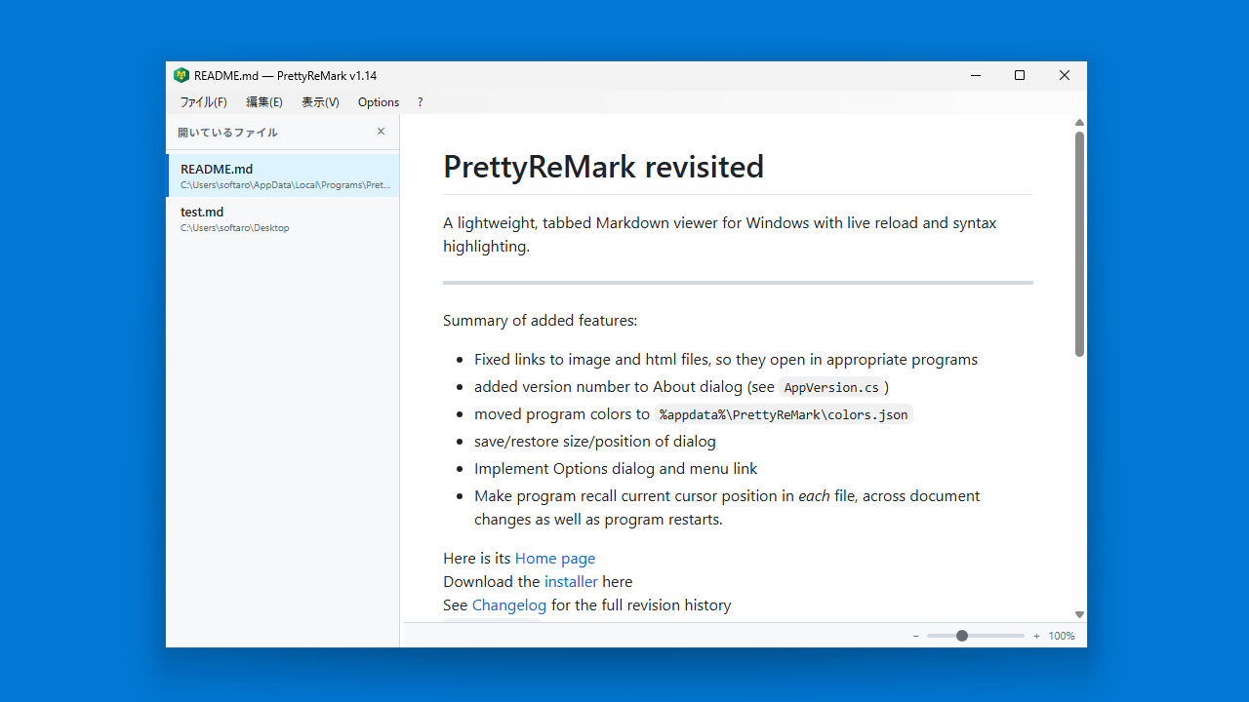Click the scrollbar up arrow

[1079, 122]
